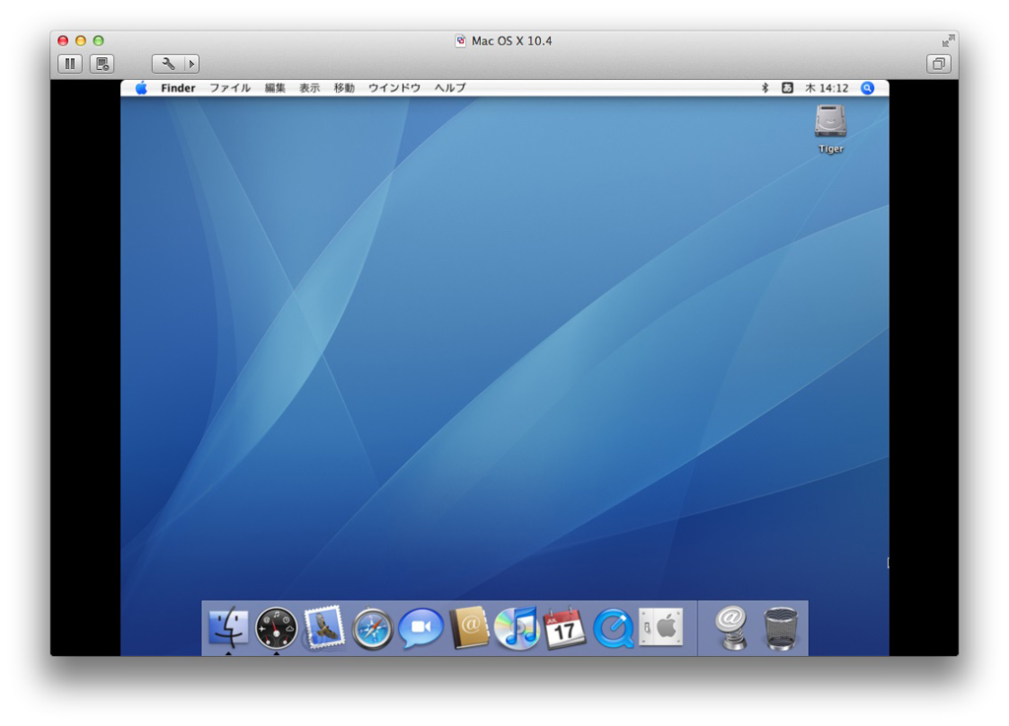Open Mail from the Dock
The width and height of the screenshot is (1009, 726).
click(x=324, y=627)
